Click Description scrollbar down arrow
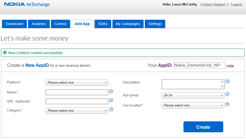246x140 pixels. [x=222, y=86]
